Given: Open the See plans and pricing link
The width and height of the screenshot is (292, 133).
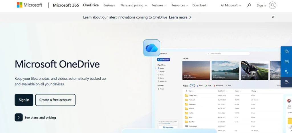Looking at the screenshot, I should click(x=40, y=118).
